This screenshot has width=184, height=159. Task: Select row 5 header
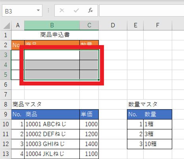click(x=6, y=75)
